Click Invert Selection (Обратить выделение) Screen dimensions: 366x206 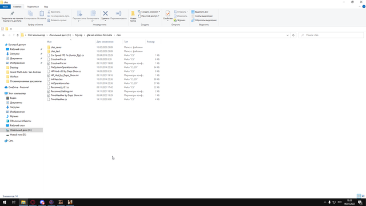pyautogui.click(x=204, y=20)
